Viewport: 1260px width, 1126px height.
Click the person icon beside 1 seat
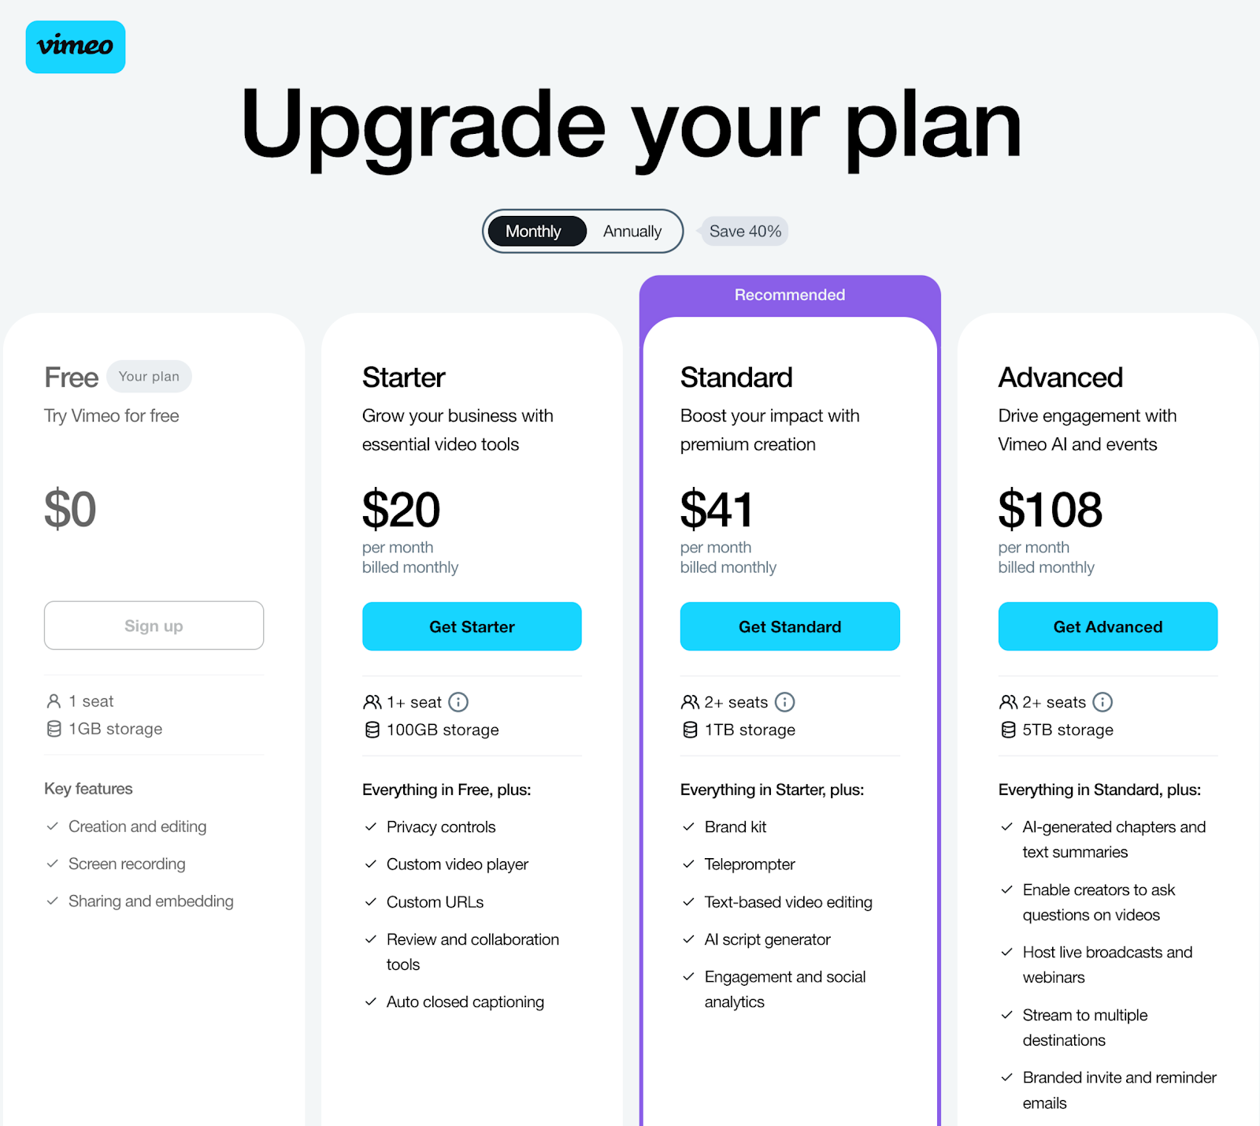54,700
